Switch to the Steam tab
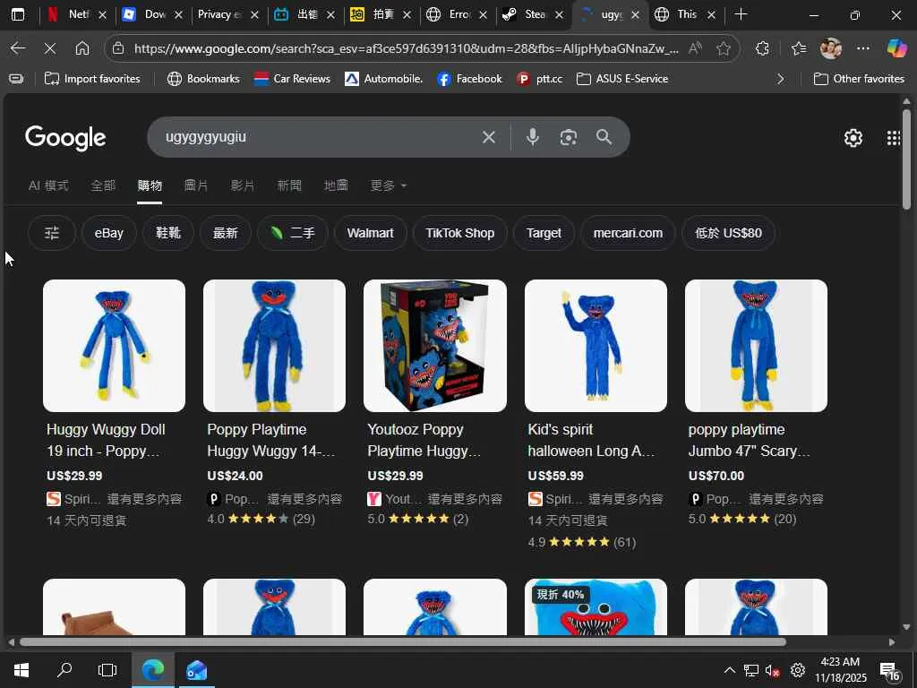Screen dimensions: 917x688 (x=532, y=14)
